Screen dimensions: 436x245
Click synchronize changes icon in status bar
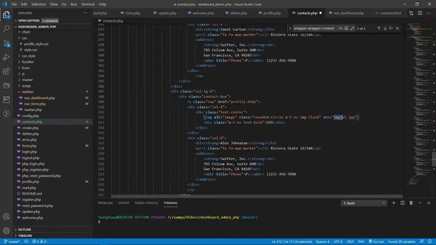click(26, 242)
